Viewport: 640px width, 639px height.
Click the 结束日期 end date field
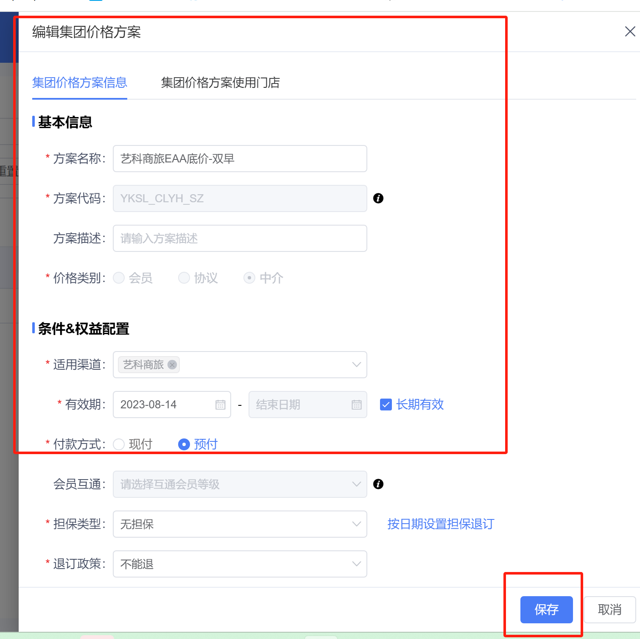pos(307,405)
